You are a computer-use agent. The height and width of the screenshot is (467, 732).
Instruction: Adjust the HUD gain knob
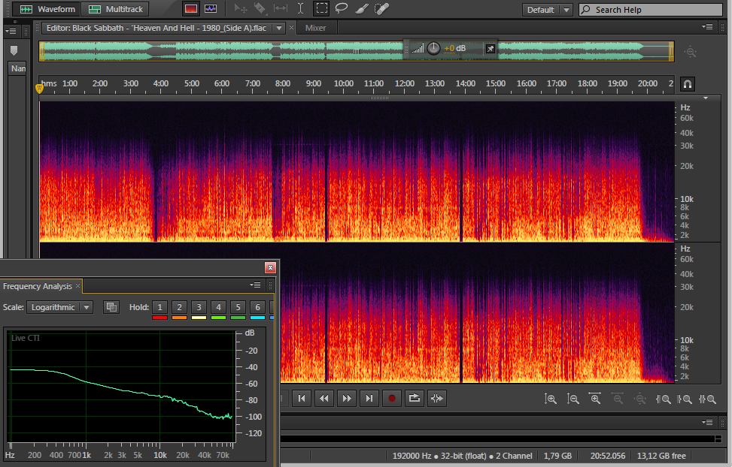433,48
